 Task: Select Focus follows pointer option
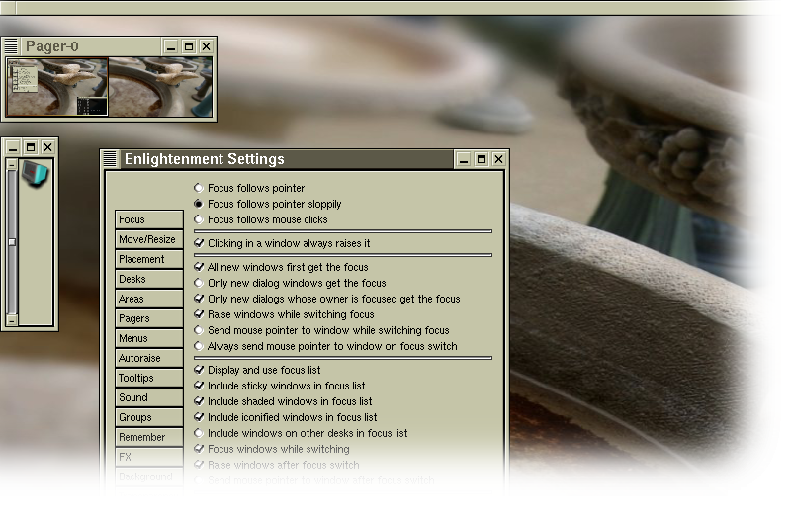click(250, 188)
